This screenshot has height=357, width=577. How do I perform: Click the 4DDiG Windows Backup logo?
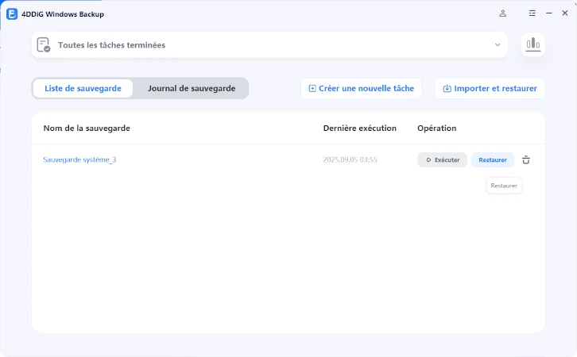click(x=12, y=14)
